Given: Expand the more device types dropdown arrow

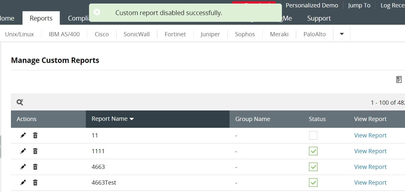Looking at the screenshot, I should (x=342, y=34).
